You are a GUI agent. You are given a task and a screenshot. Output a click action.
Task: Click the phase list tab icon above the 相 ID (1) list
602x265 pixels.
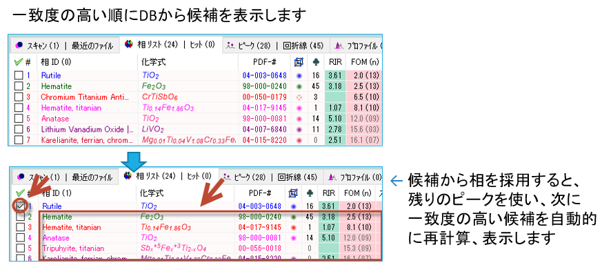[128, 176]
